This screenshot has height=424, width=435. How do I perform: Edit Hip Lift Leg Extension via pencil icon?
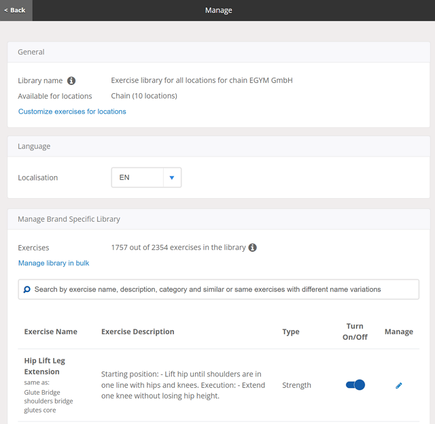click(399, 386)
